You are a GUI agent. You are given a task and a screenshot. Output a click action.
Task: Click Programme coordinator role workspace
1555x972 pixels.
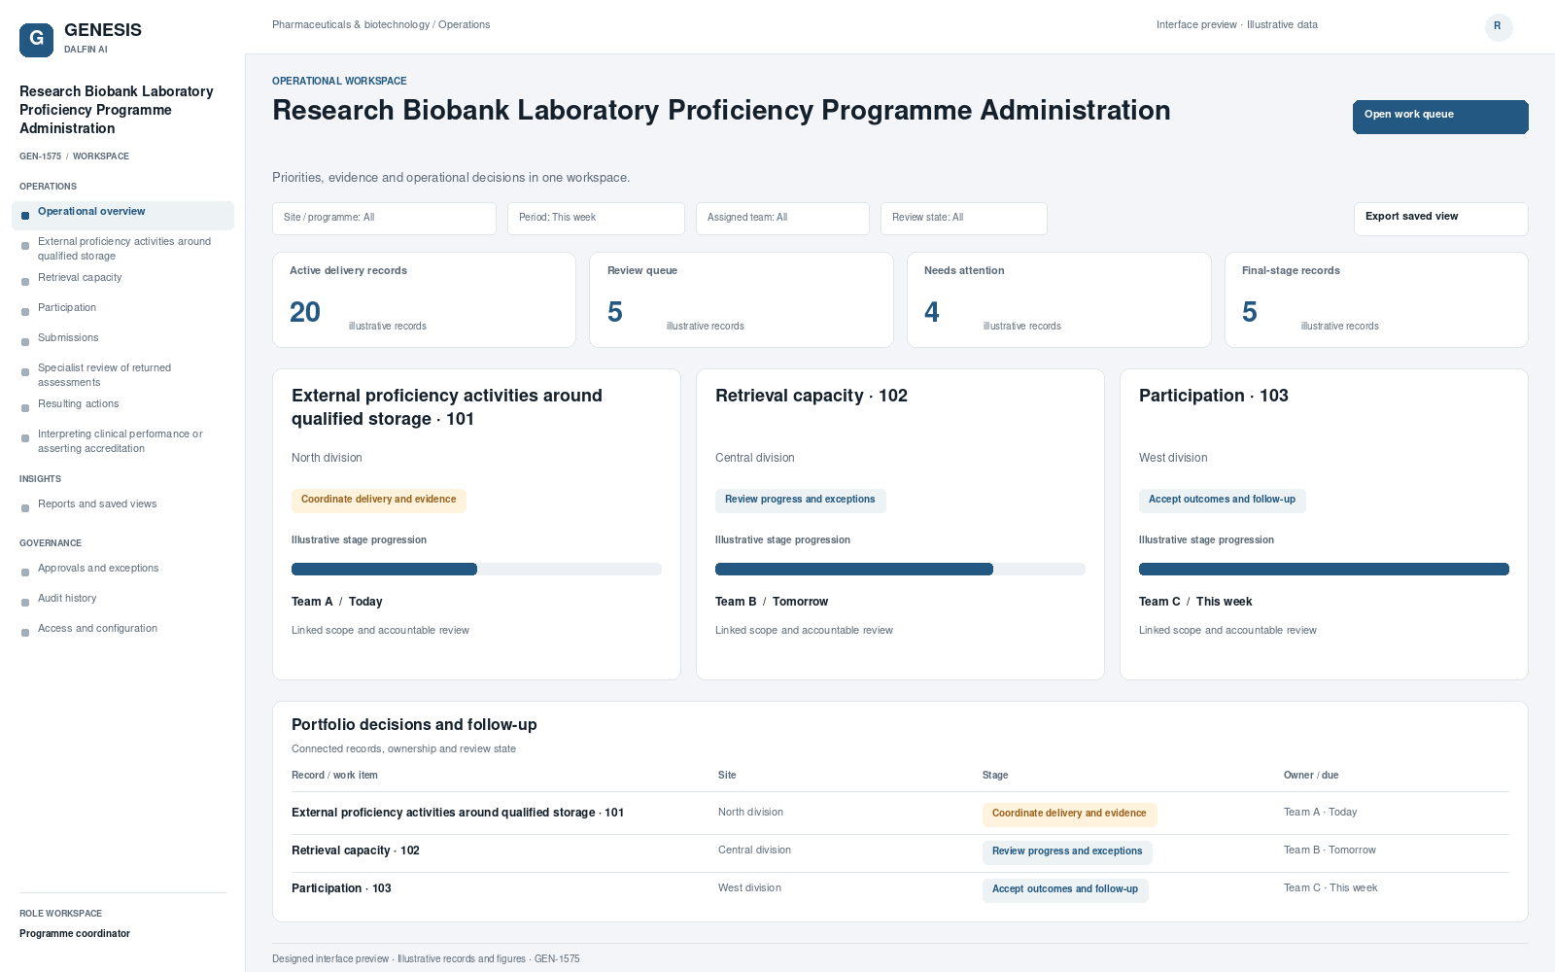pyautogui.click(x=75, y=934)
